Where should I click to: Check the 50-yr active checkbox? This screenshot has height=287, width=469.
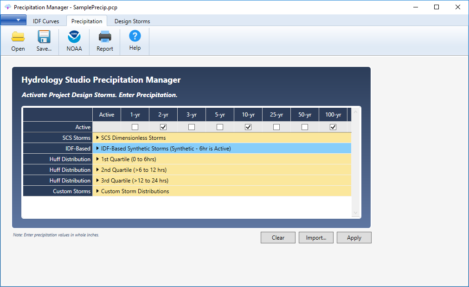click(x=305, y=127)
